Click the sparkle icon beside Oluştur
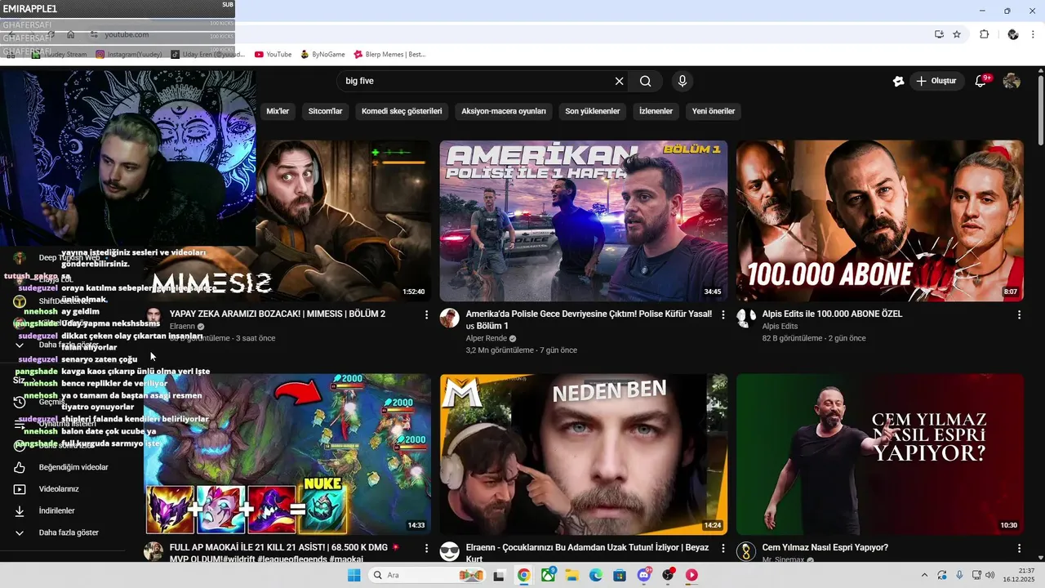Screen dimensions: 1045x588 pyautogui.click(x=898, y=81)
